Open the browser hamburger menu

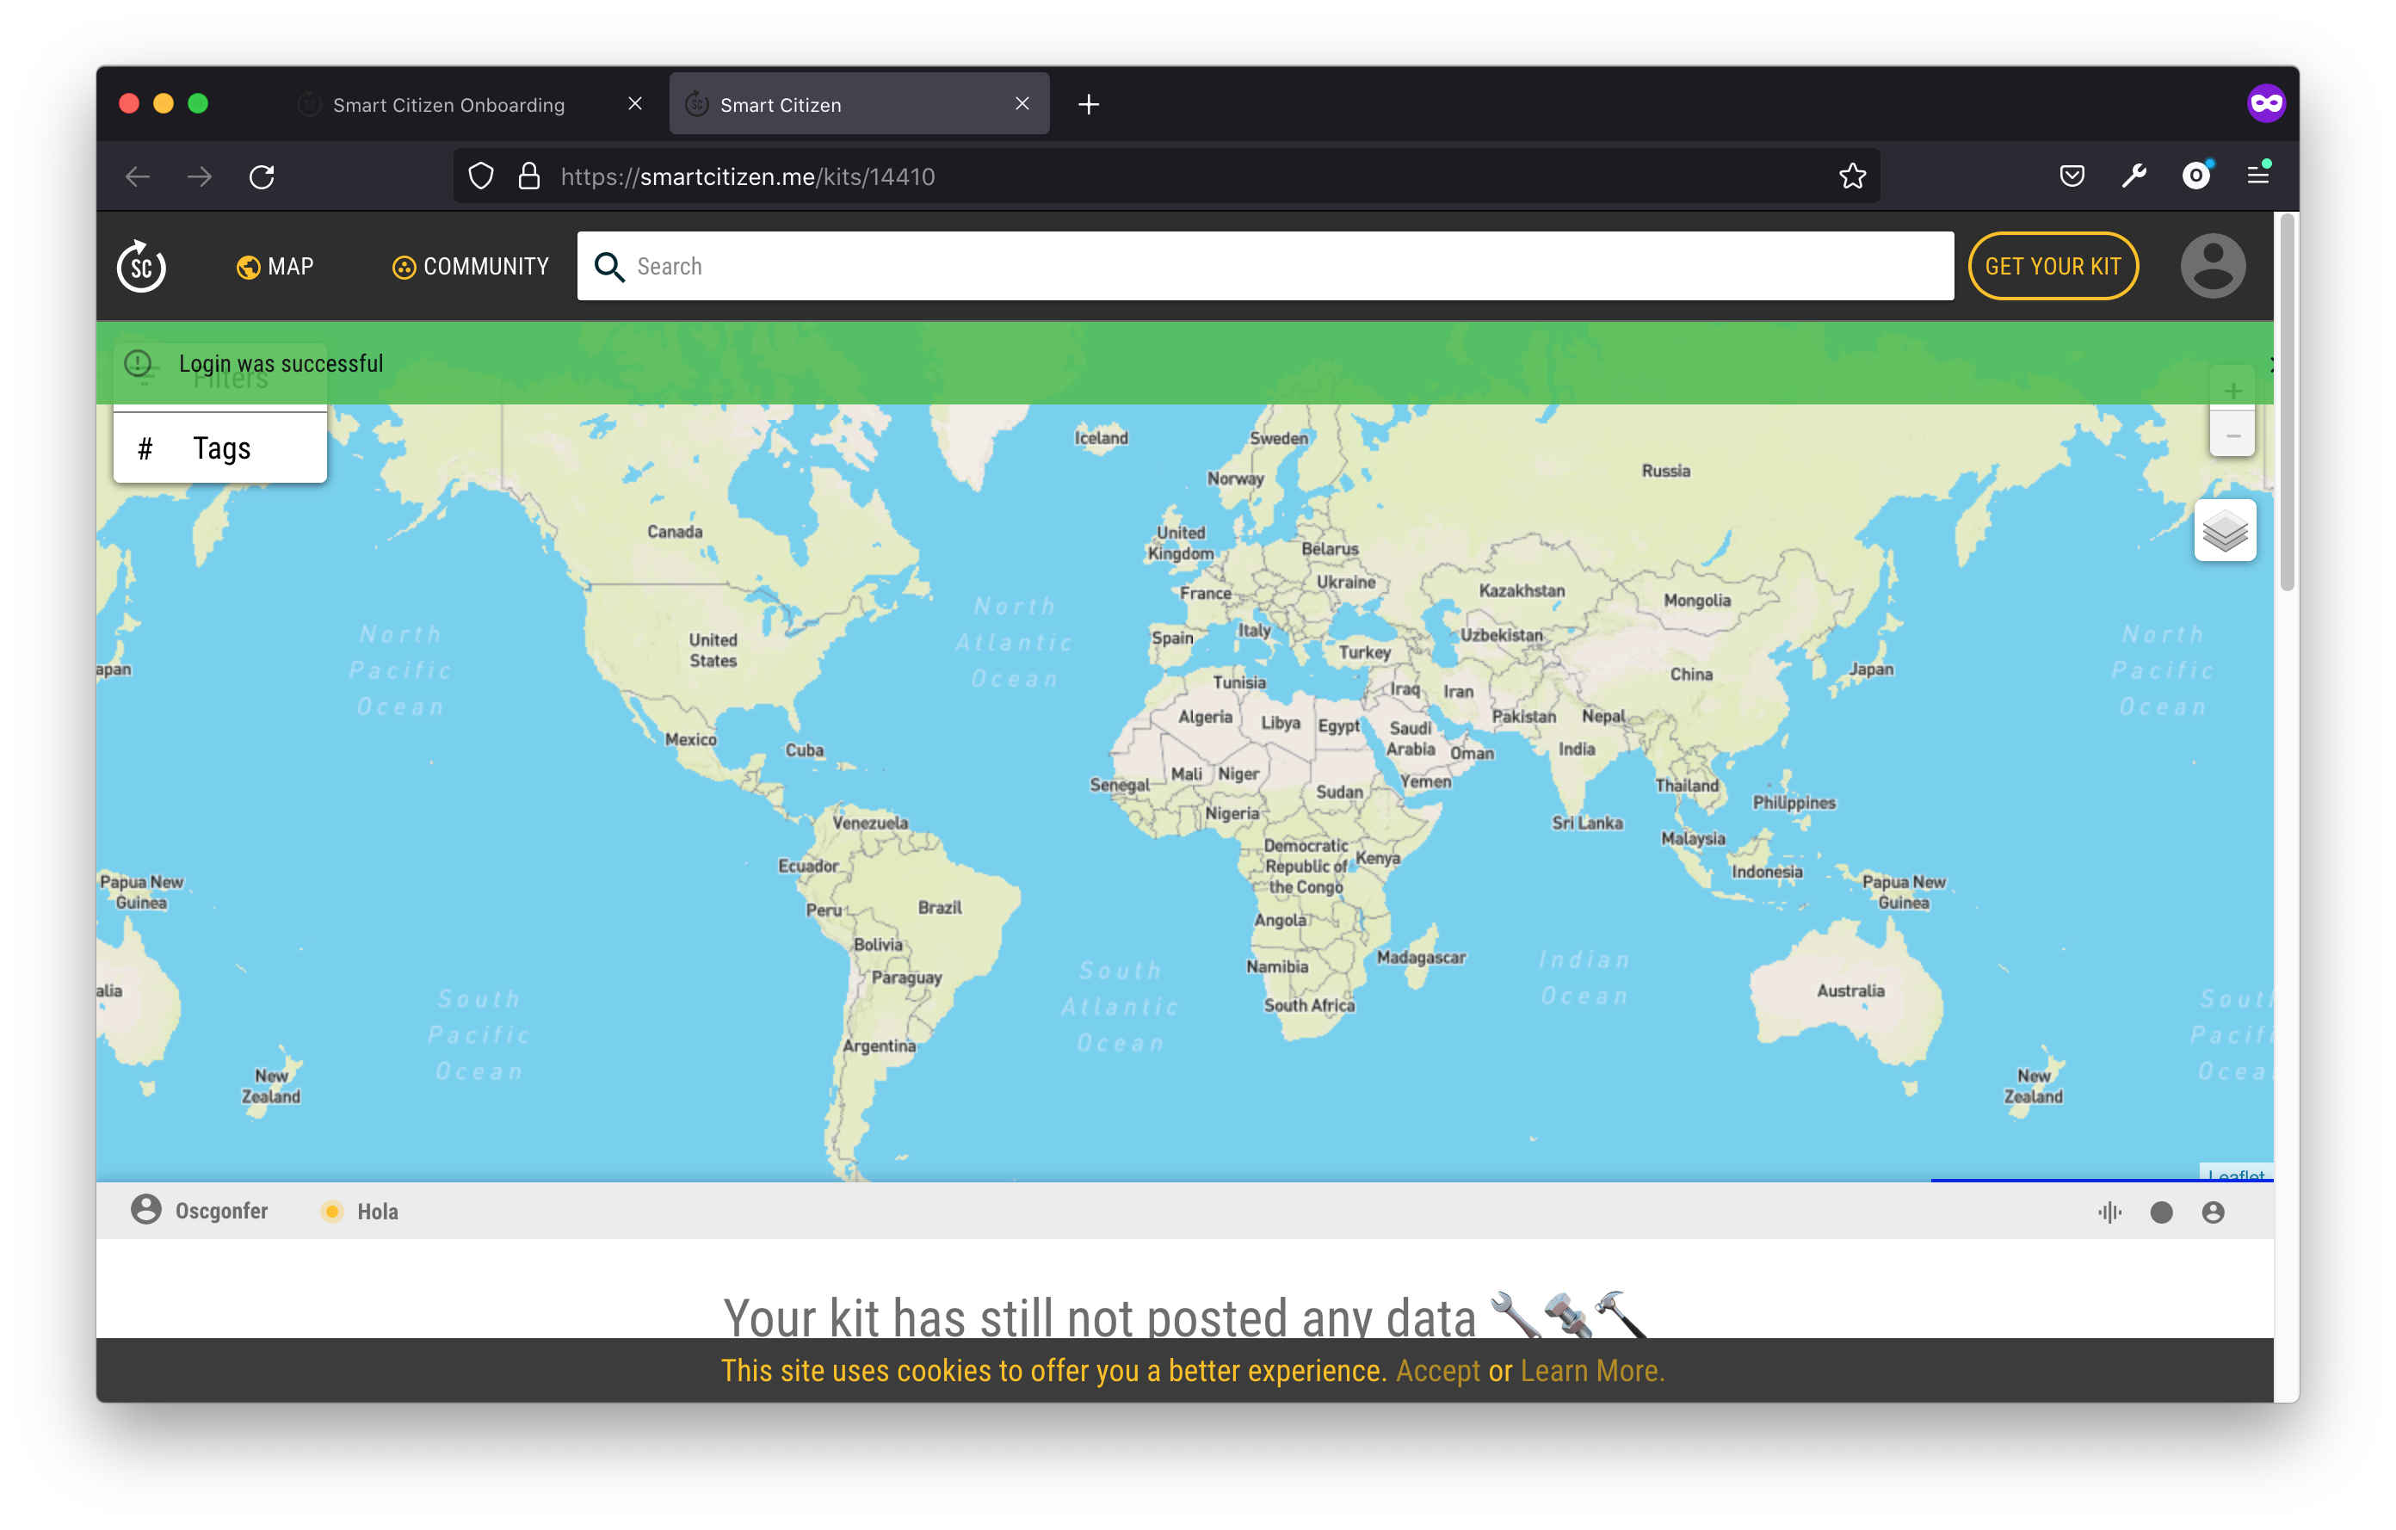tap(2258, 175)
